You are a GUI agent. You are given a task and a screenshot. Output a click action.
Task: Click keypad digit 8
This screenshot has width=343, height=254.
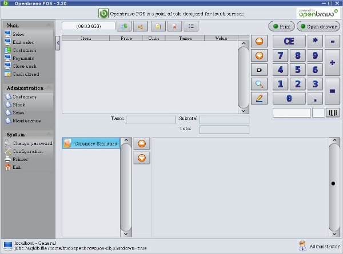click(x=297, y=55)
